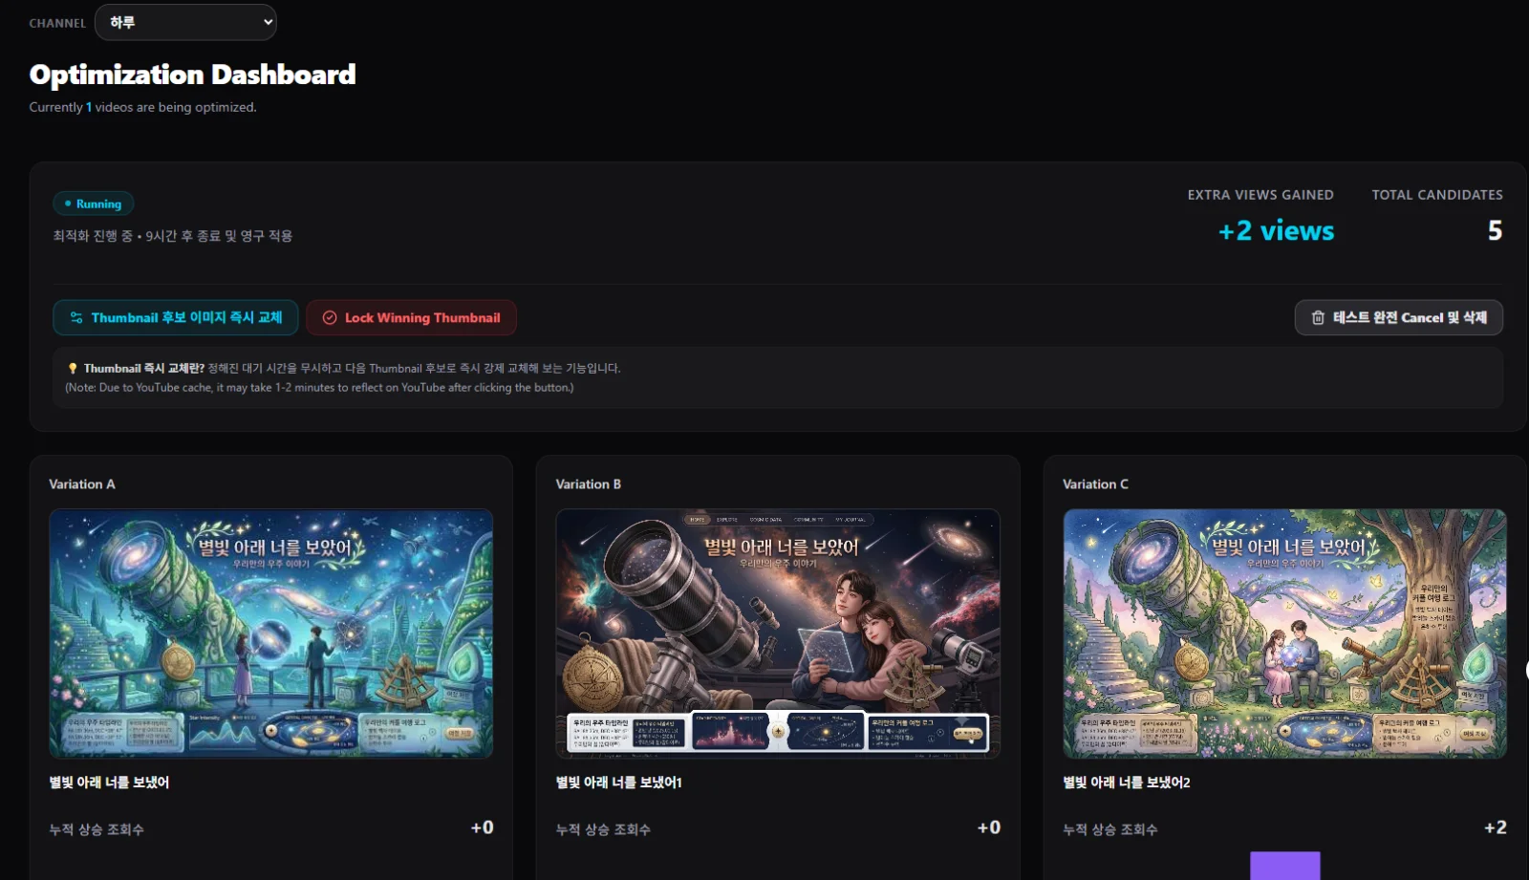The width and height of the screenshot is (1529, 880).
Task: Click the YouTube cache note text
Action: pos(319,388)
